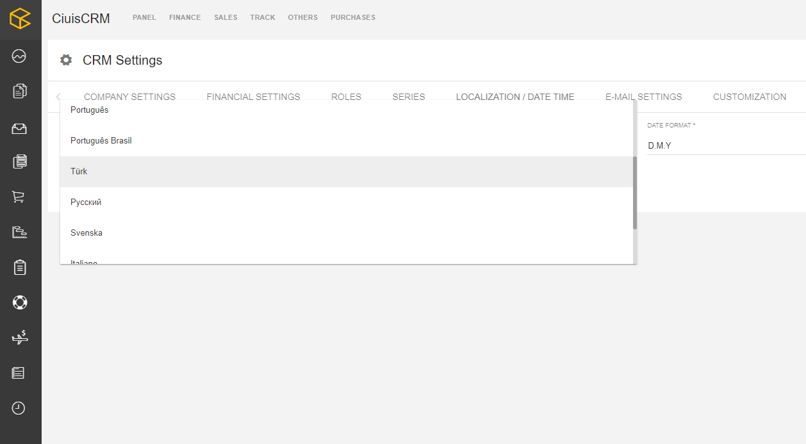Open the inbox tray icon in sidebar
Image resolution: width=806 pixels, height=444 pixels.
click(x=19, y=129)
